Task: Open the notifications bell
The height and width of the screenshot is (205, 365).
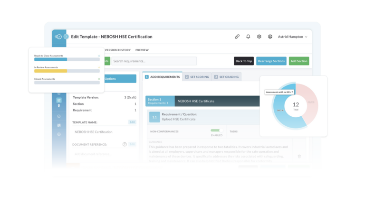Action: [x=248, y=37]
